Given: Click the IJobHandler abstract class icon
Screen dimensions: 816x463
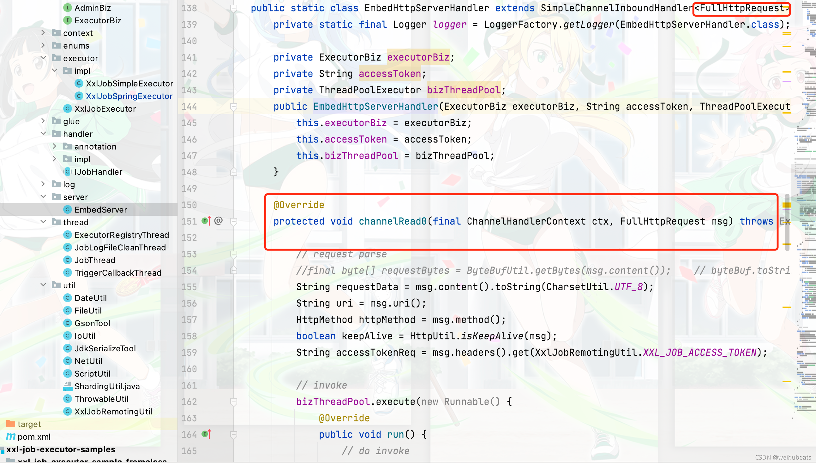Looking at the screenshot, I should 67,172.
